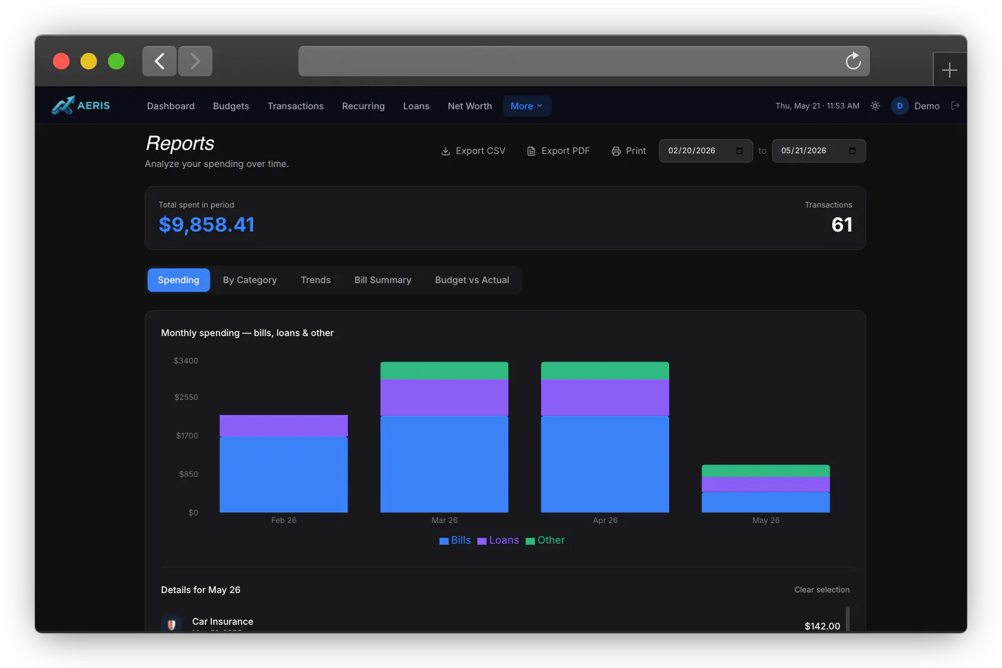The width and height of the screenshot is (1002, 668).
Task: Show Budget vs Actual tab
Action: pos(472,280)
